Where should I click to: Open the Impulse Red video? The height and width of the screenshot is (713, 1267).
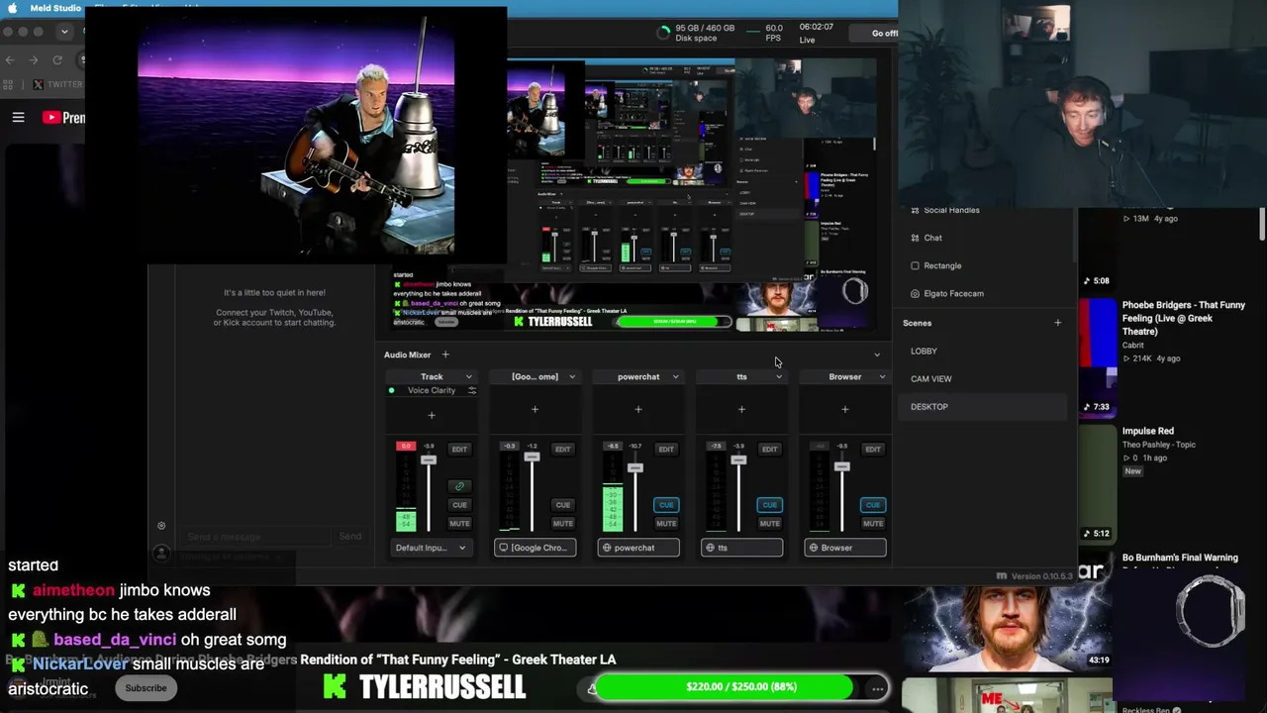[1148, 431]
